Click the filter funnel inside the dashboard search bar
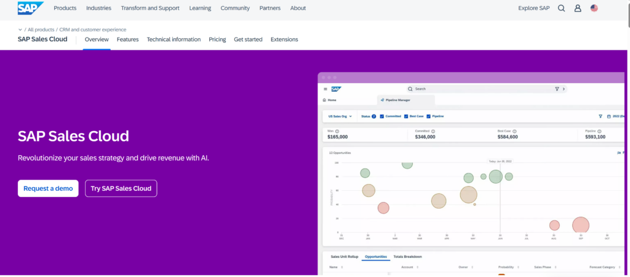 557,89
